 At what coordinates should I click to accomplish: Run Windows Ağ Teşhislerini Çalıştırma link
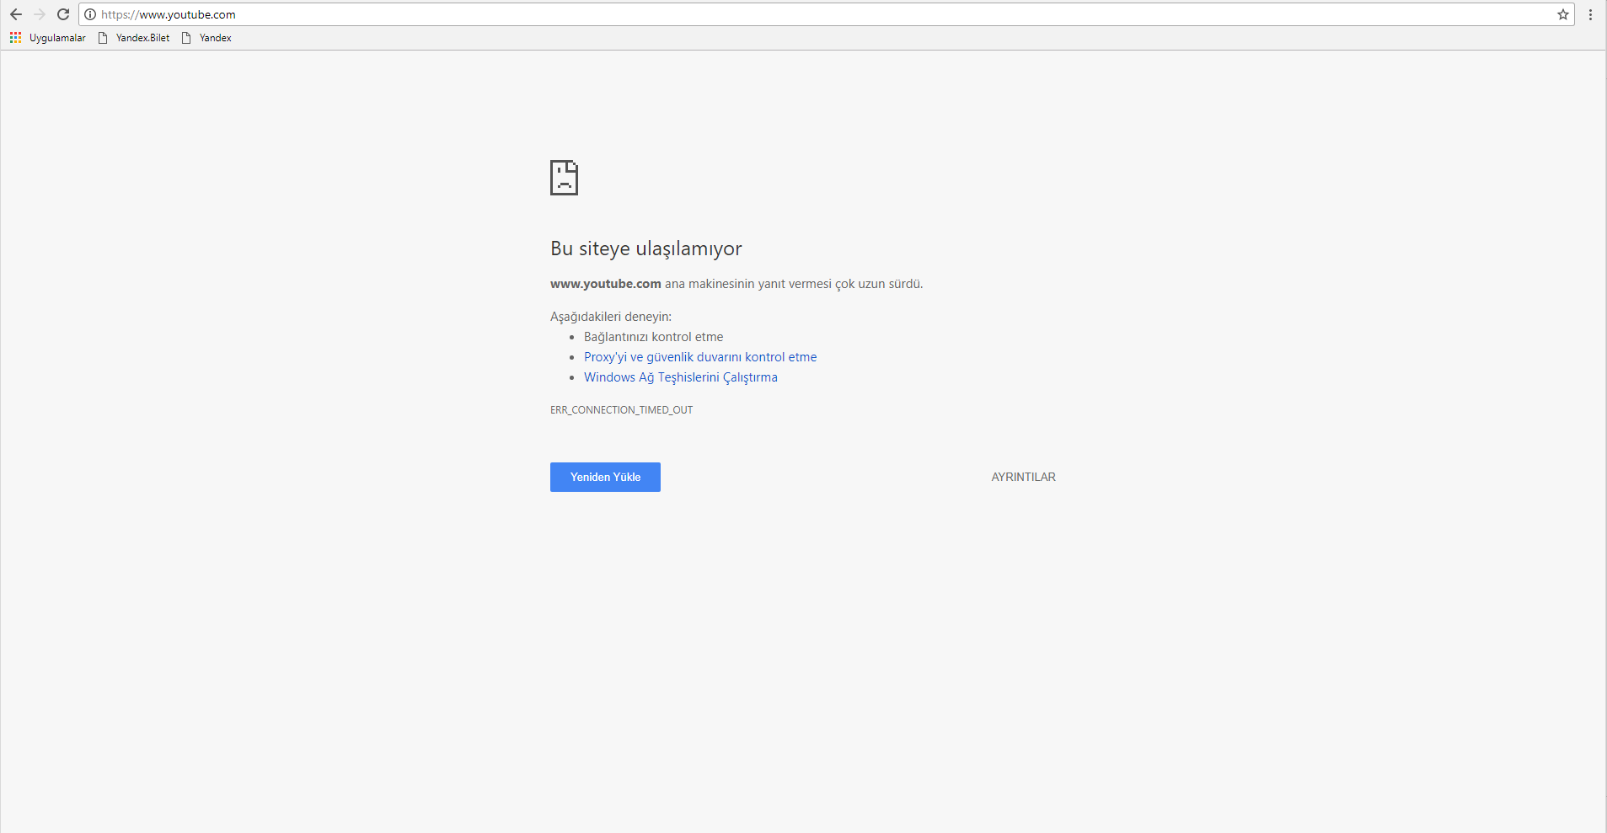point(680,377)
